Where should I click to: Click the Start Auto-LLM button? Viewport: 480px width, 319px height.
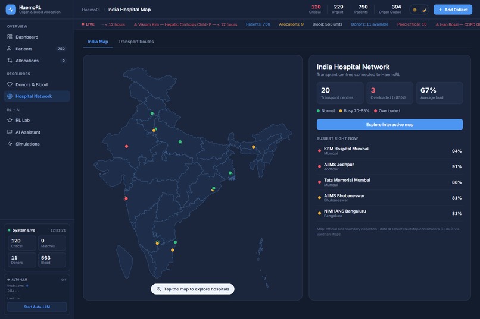pyautogui.click(x=37, y=307)
